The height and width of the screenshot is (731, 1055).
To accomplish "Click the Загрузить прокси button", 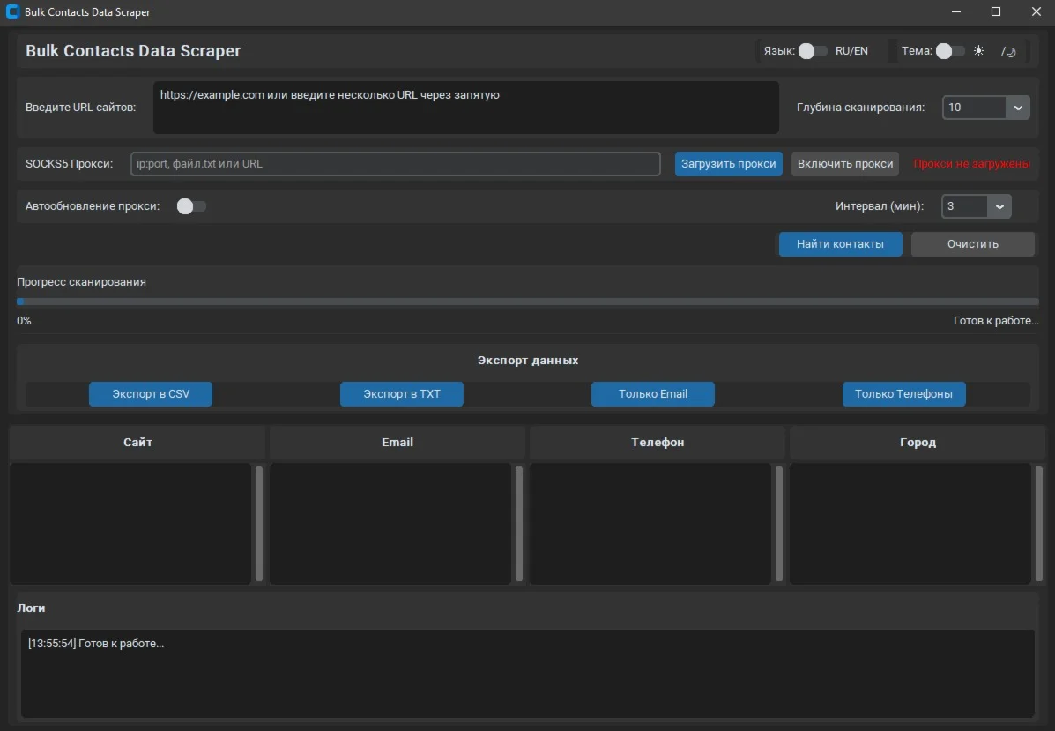I will (x=728, y=164).
